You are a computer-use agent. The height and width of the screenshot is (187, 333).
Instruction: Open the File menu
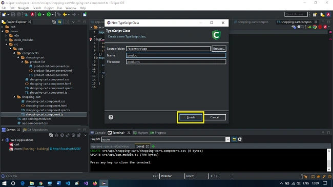point(4,8)
